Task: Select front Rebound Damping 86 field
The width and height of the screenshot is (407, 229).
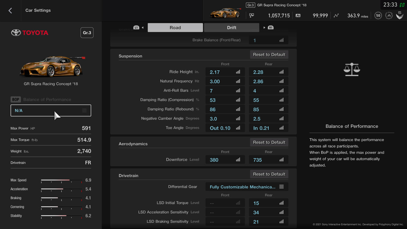Action: (x=225, y=109)
